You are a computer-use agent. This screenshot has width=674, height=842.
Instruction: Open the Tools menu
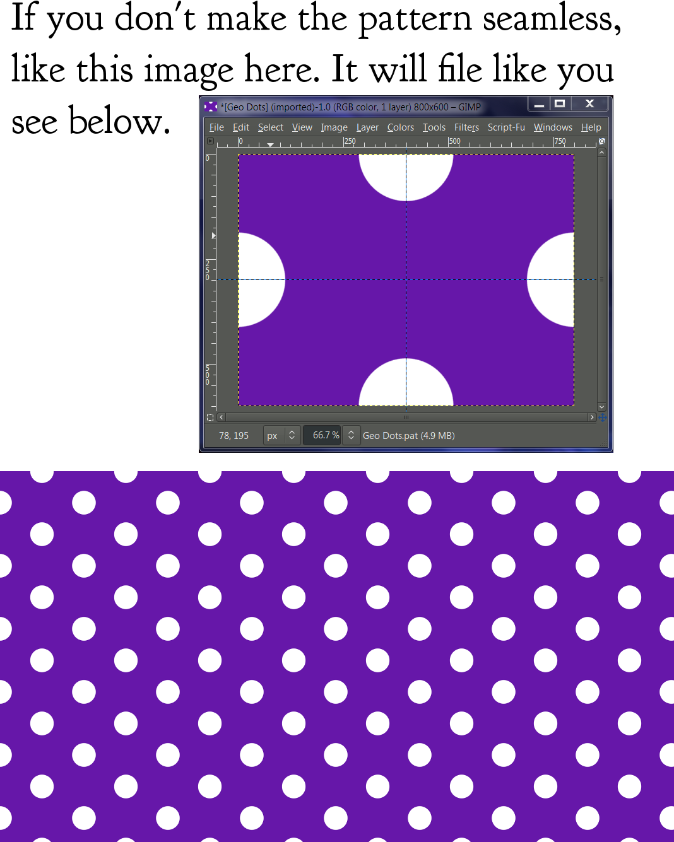(434, 127)
